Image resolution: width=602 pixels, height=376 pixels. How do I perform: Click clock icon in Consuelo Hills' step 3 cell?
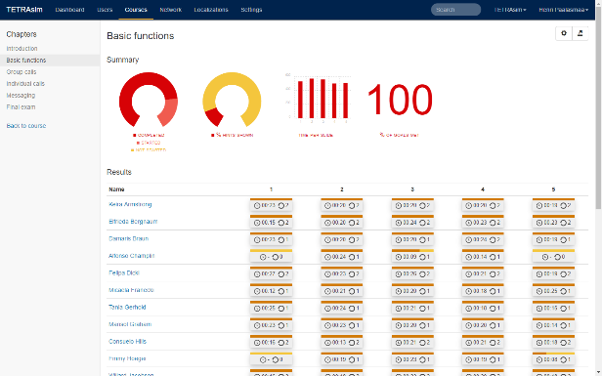(398, 343)
